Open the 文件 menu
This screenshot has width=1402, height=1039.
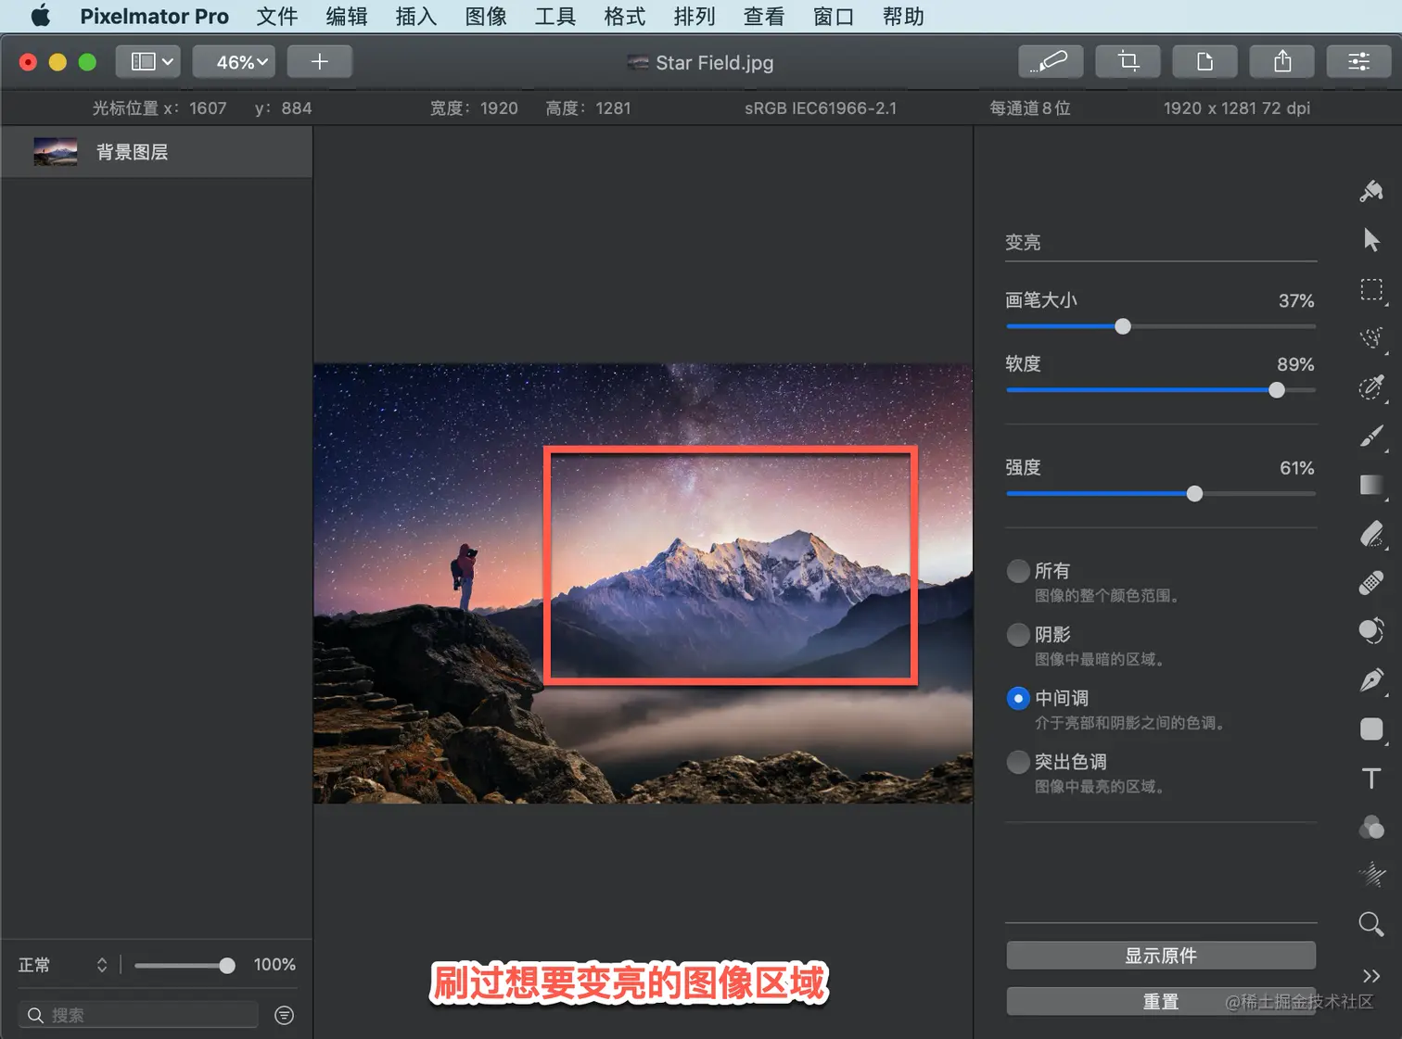[277, 17]
